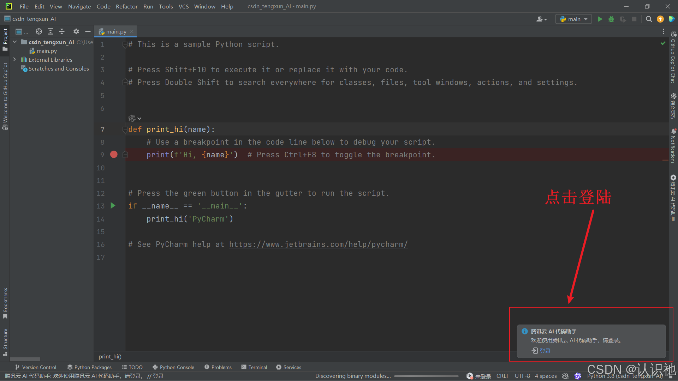
Task: Collapse csdn_tengxun_AI project root node
Action: (x=15, y=42)
